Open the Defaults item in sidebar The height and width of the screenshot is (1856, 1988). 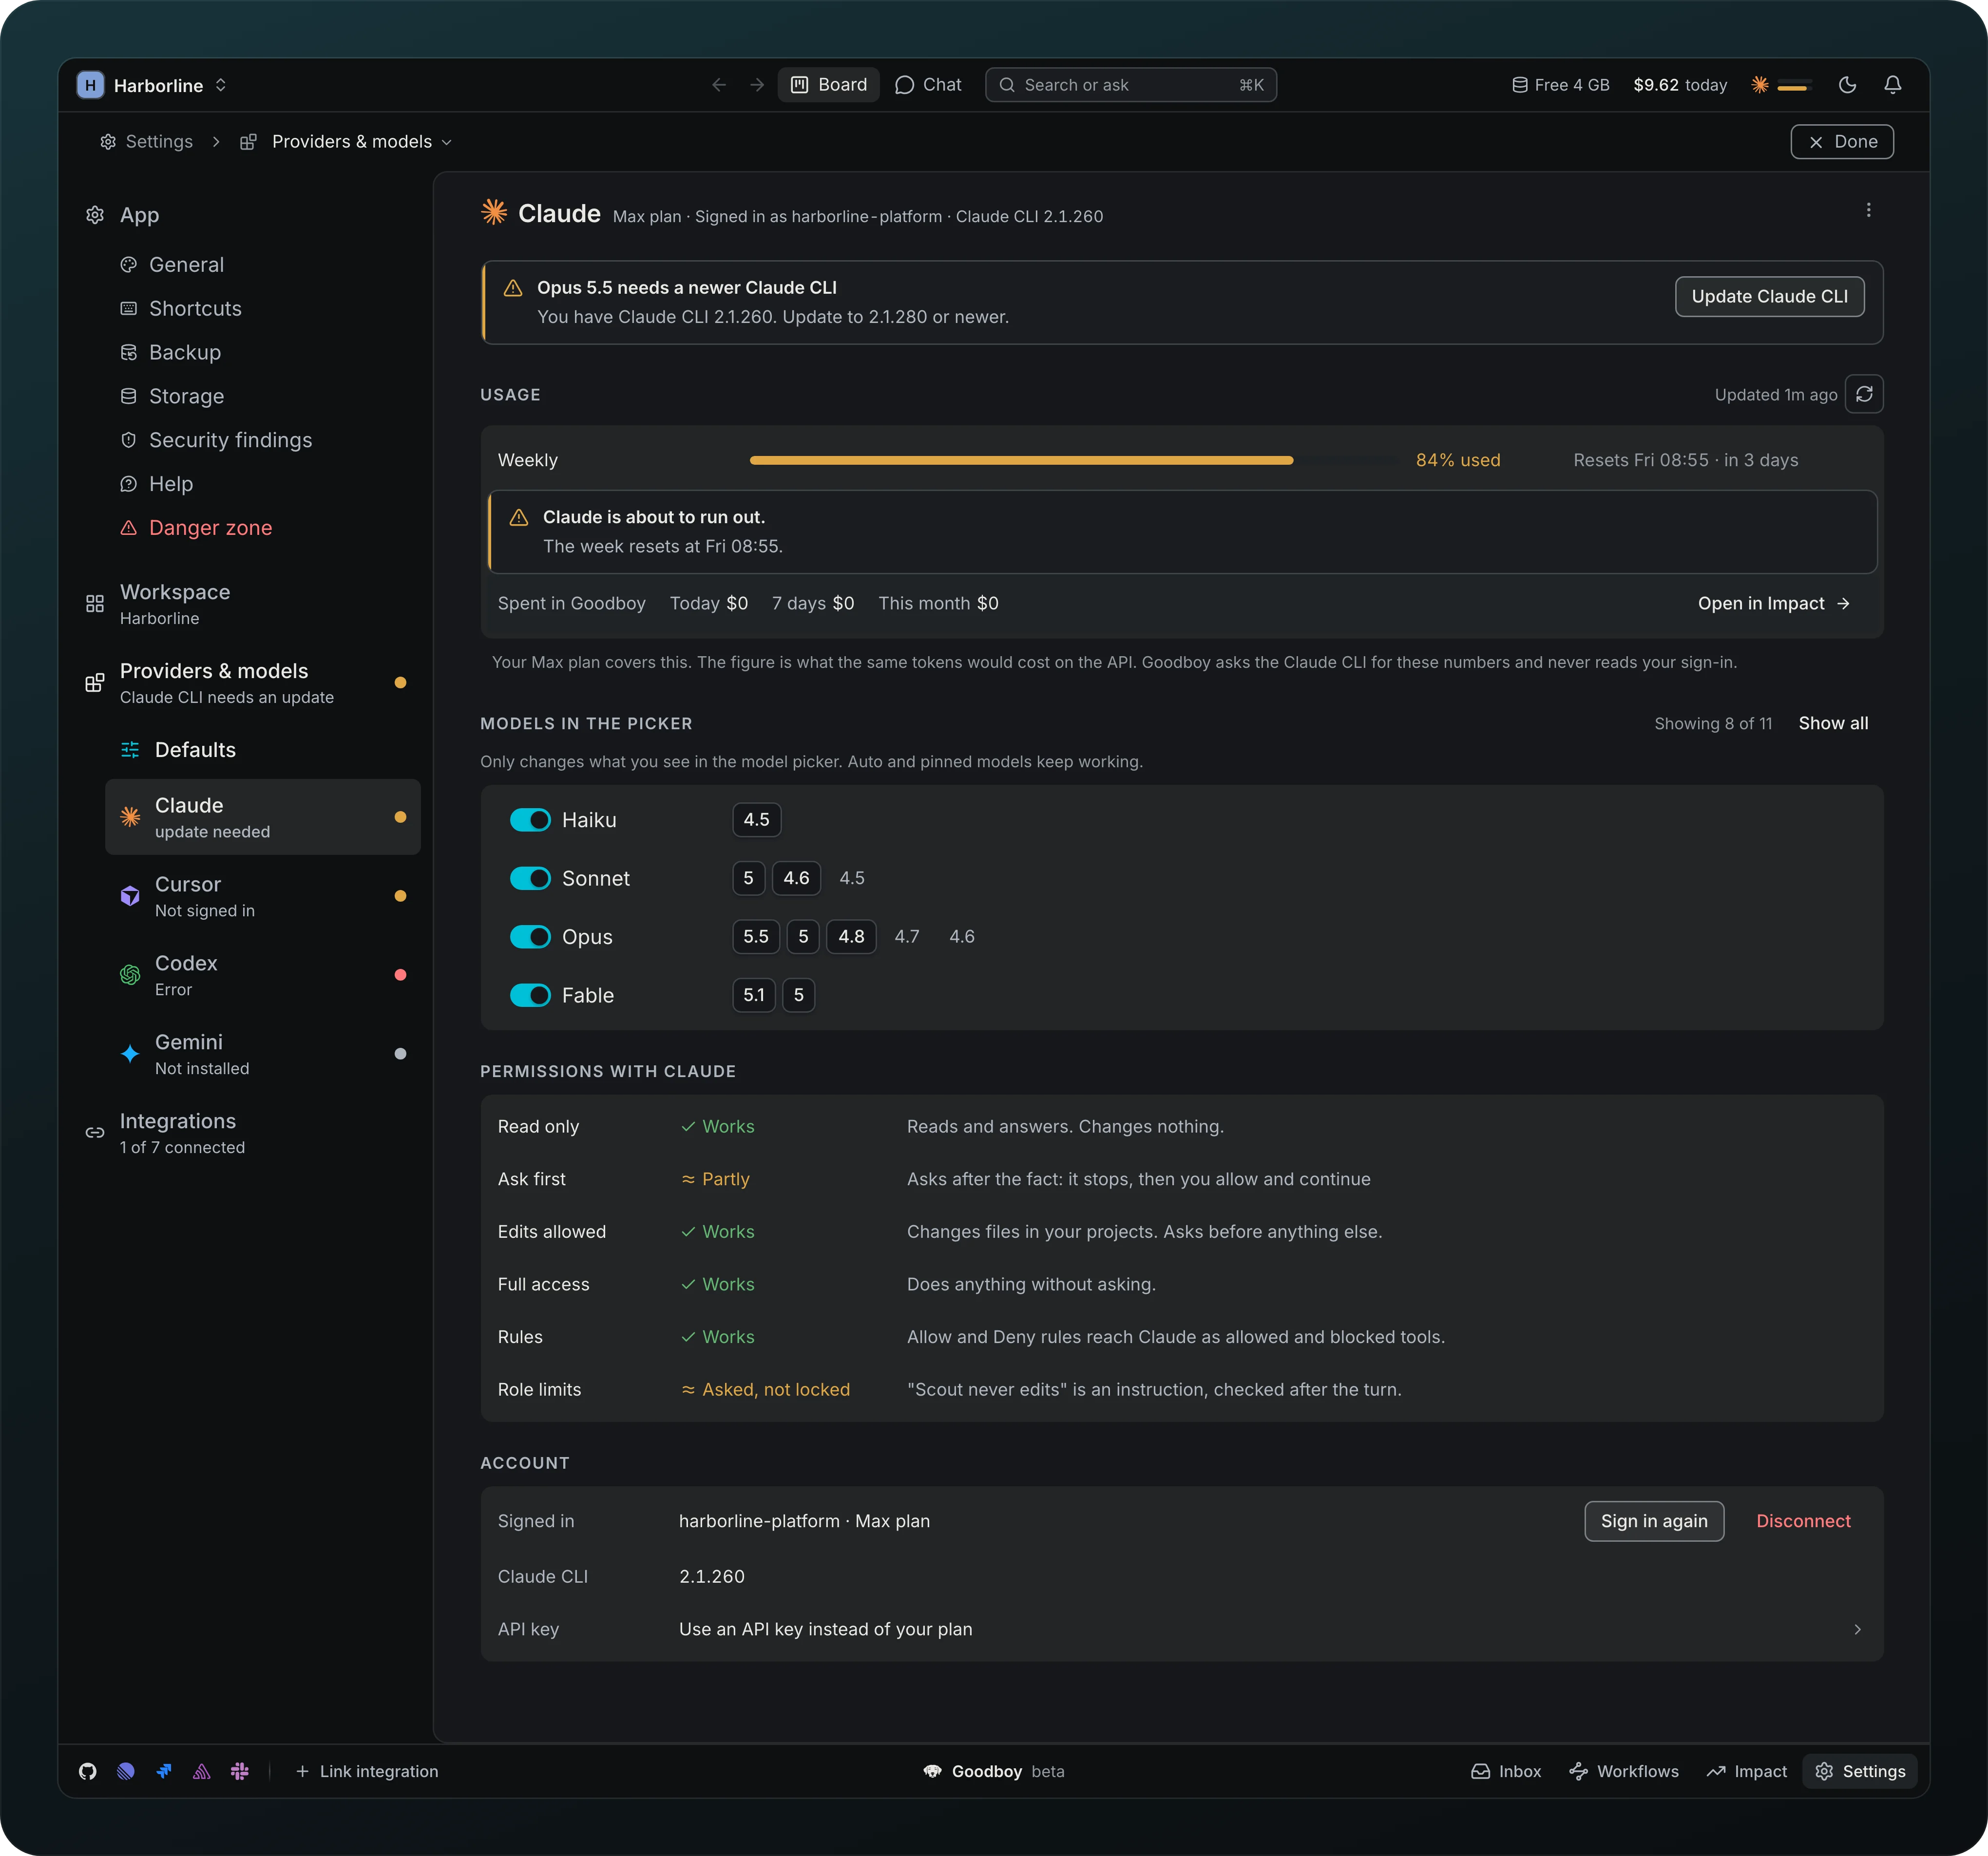coord(263,750)
